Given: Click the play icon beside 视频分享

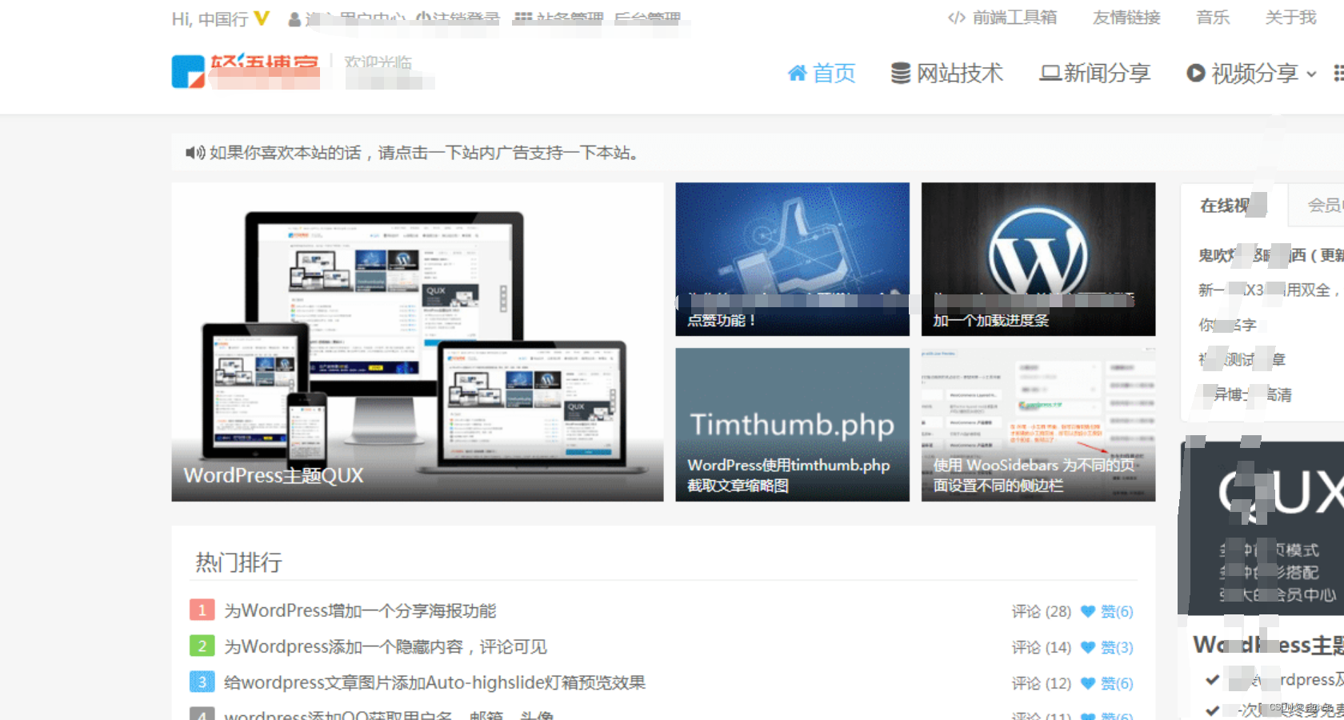Looking at the screenshot, I should pos(1196,73).
